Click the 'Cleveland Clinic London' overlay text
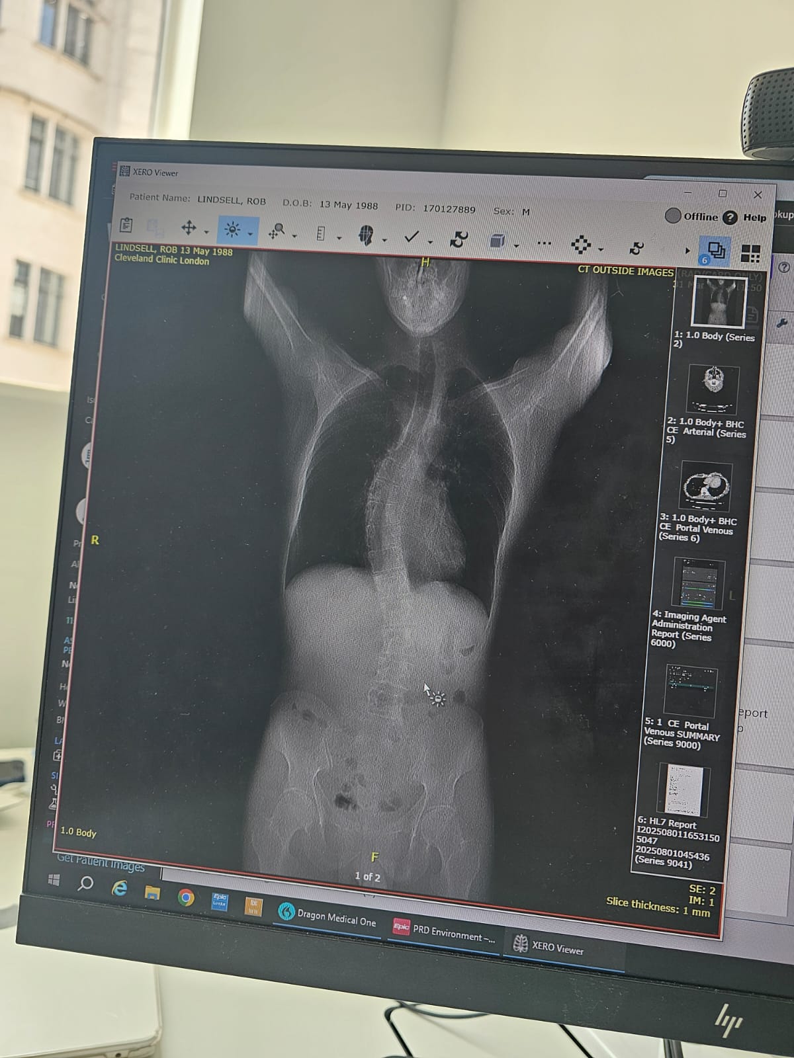Screen dimensions: 794x1058 point(161,260)
